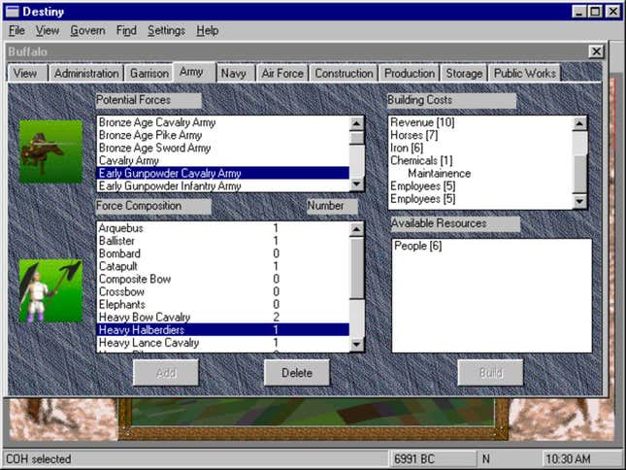This screenshot has width=626, height=470.
Task: Open the Settings menu
Action: (x=167, y=30)
